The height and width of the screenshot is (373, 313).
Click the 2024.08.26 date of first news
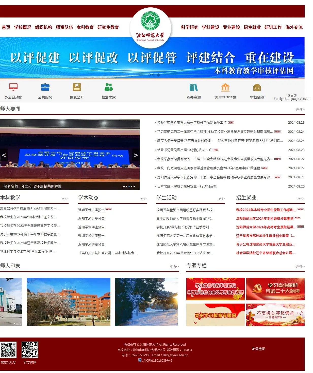[296, 122]
